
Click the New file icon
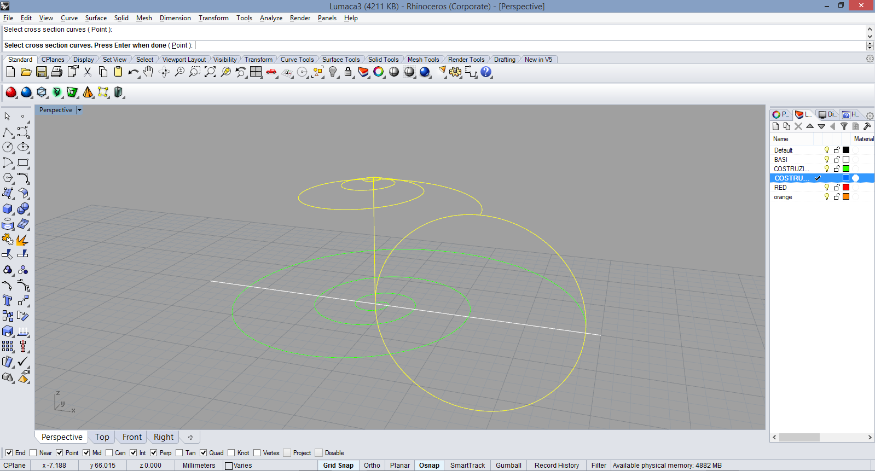10,72
